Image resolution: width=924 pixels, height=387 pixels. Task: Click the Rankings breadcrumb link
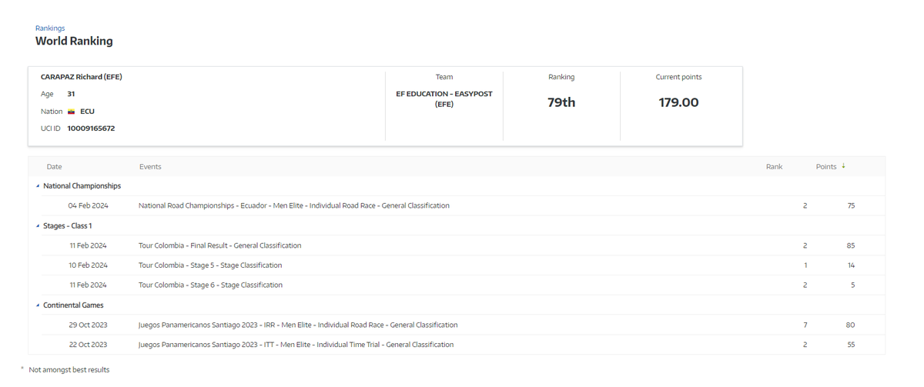point(50,28)
